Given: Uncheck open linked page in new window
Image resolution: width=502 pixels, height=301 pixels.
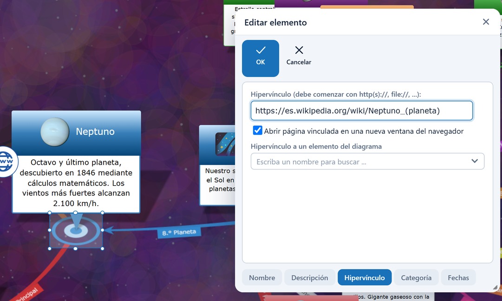Looking at the screenshot, I should [x=257, y=130].
